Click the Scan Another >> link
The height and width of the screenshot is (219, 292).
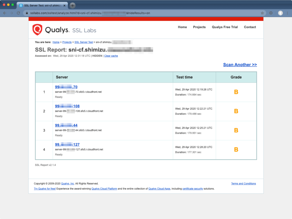pyautogui.click(x=240, y=64)
